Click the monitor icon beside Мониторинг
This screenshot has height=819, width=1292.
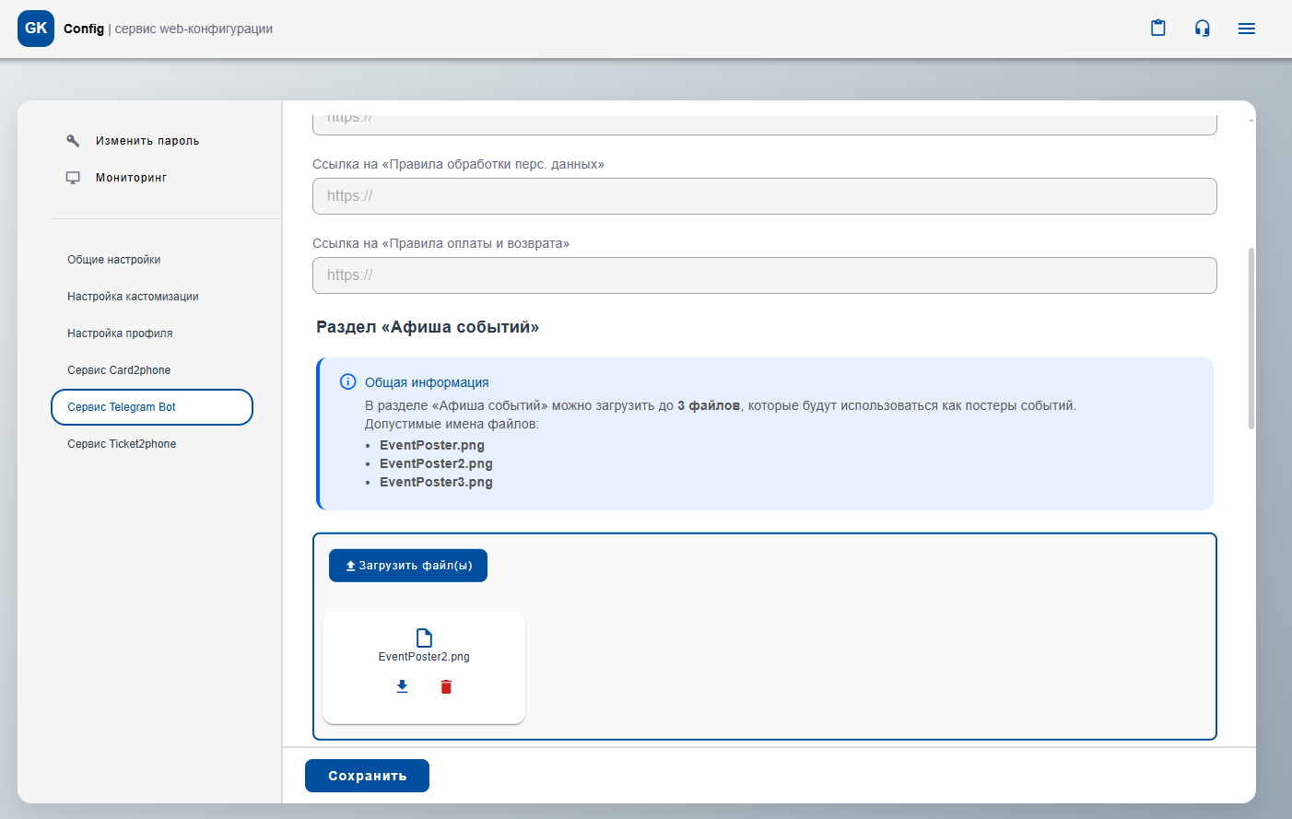(73, 178)
